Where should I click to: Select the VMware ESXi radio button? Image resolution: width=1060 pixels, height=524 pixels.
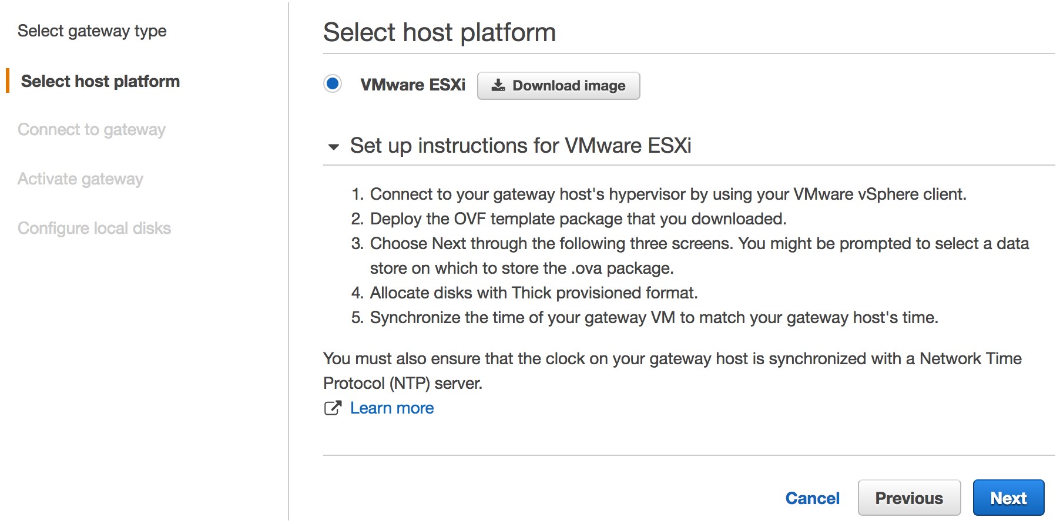333,84
